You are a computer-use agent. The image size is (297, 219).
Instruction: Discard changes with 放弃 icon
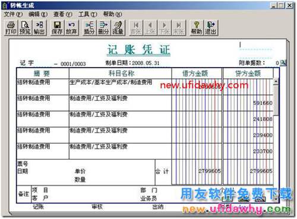tap(71, 28)
